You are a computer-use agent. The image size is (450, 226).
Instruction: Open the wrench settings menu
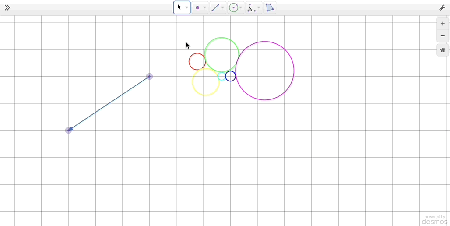pos(442,7)
